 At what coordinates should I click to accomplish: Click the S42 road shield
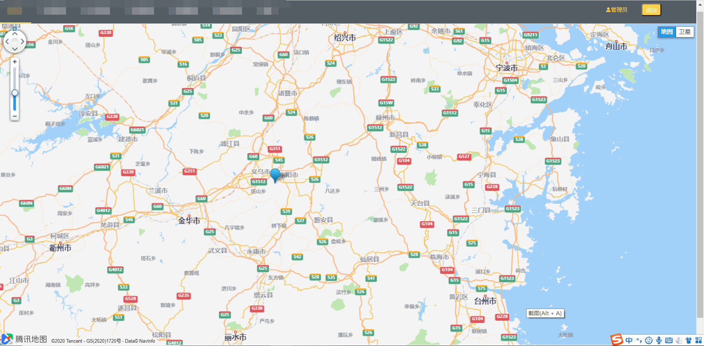click(297, 257)
